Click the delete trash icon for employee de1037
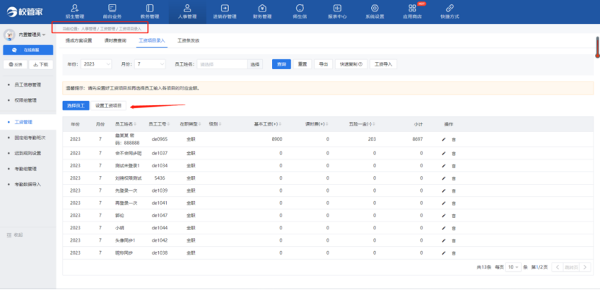 click(453, 153)
